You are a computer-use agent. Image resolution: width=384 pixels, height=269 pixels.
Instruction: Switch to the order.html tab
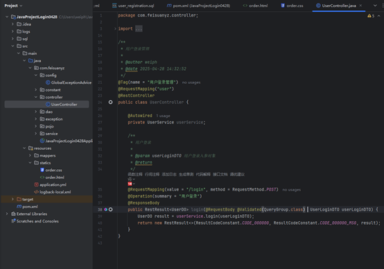click(x=255, y=6)
